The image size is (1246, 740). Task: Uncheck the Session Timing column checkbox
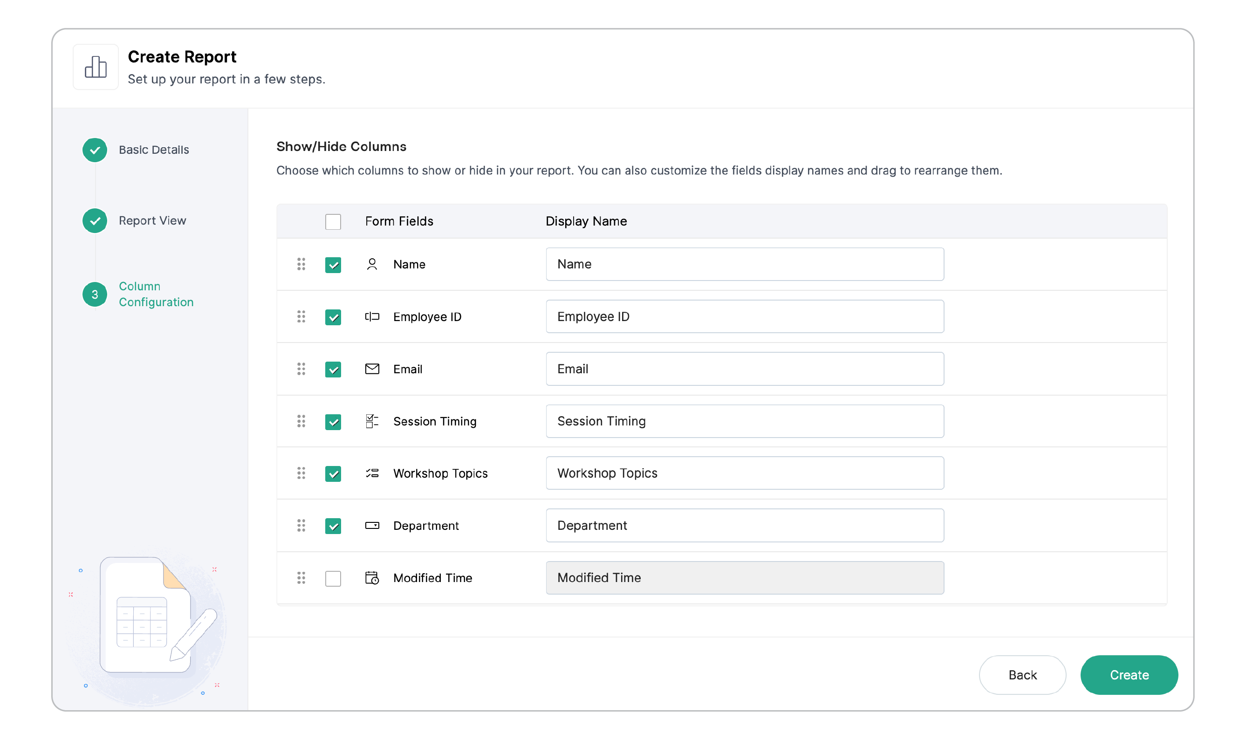coord(333,422)
